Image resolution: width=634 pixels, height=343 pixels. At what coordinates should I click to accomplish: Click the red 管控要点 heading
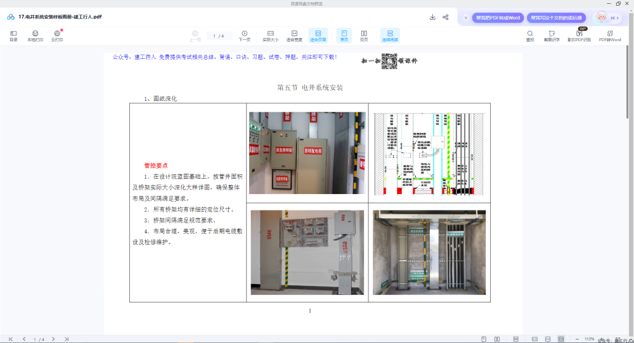[x=156, y=165]
